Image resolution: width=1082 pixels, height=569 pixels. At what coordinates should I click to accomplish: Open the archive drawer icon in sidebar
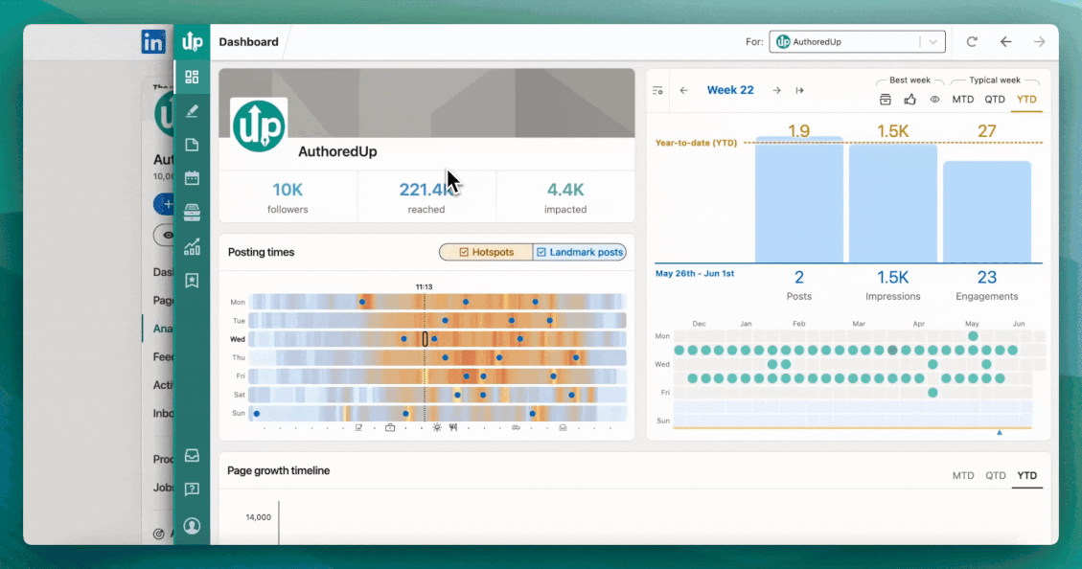point(192,212)
